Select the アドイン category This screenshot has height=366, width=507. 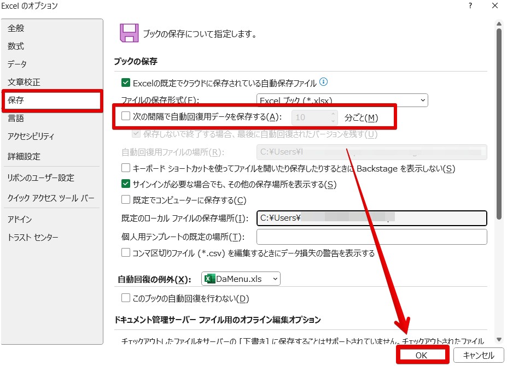click(52, 220)
